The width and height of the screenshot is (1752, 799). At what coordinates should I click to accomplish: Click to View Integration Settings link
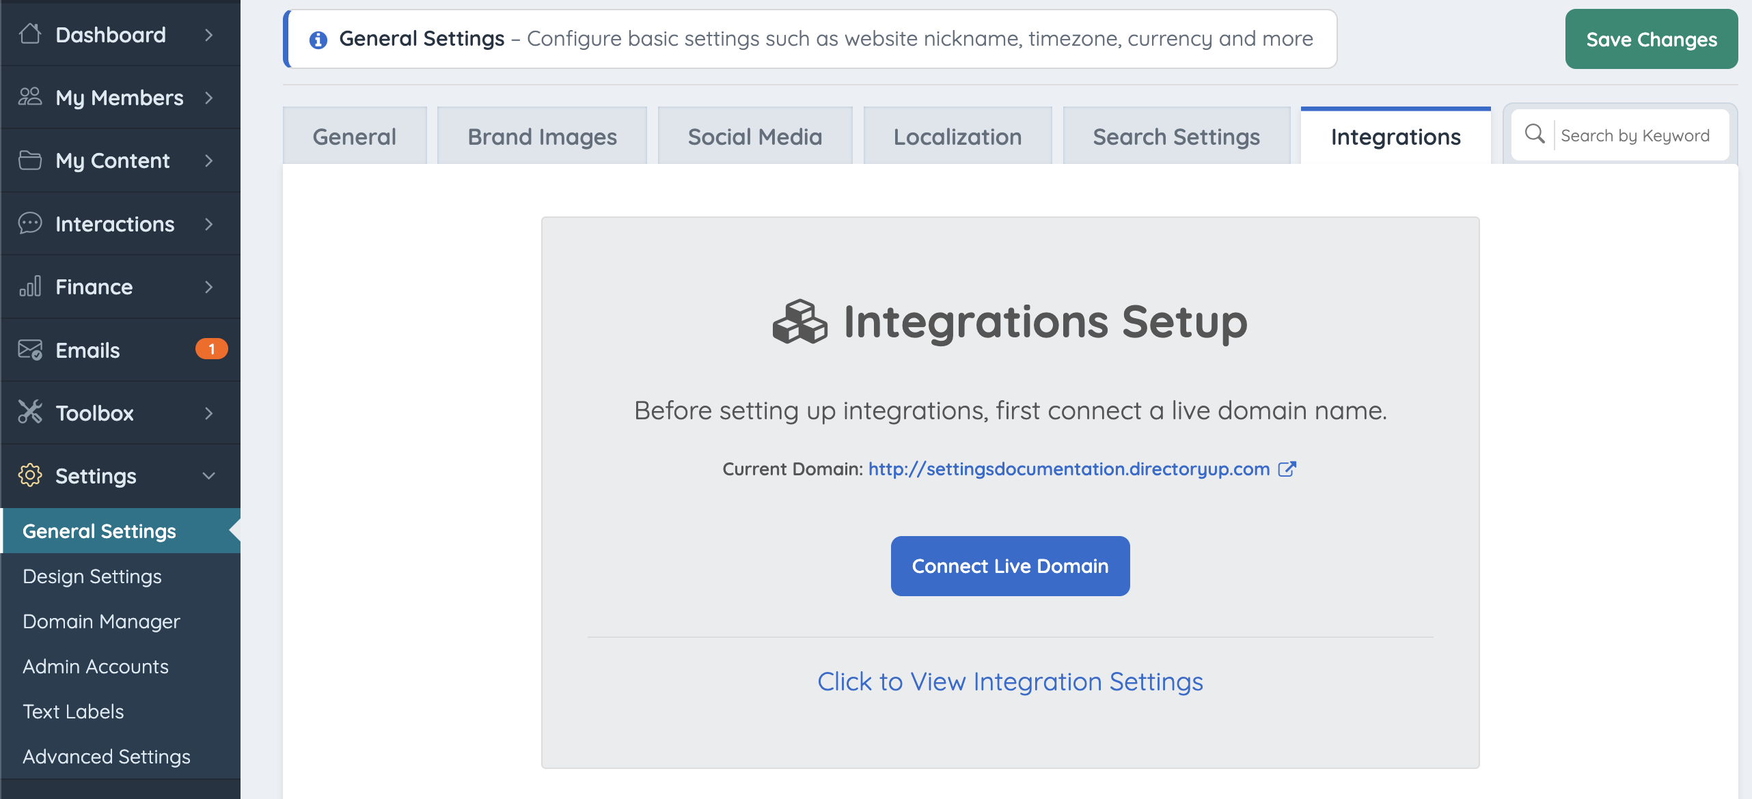pos(1010,682)
